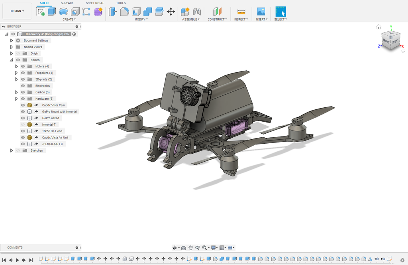Open the INSERT menu
This screenshot has width=408, height=265.
[261, 20]
